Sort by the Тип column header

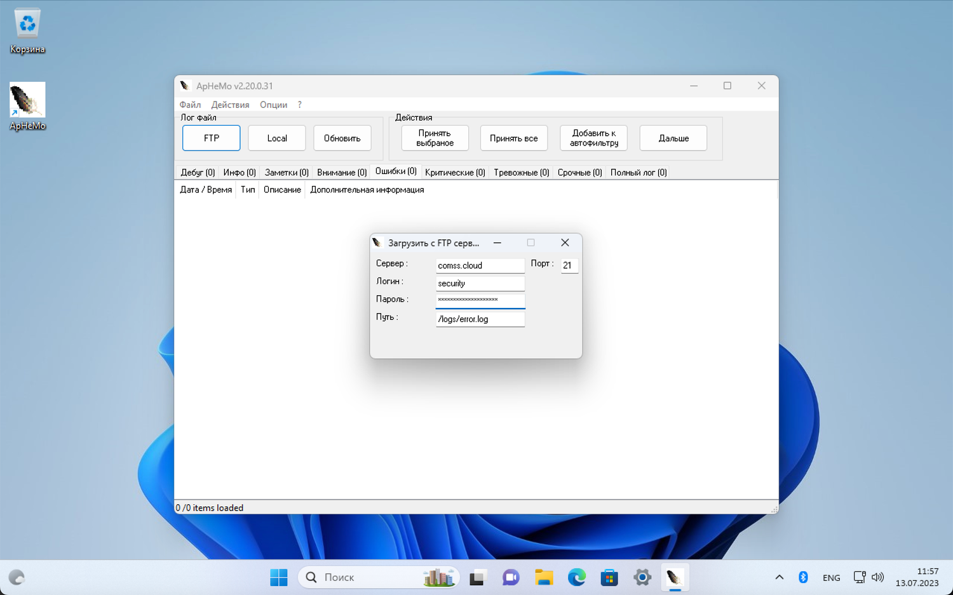[x=248, y=190]
